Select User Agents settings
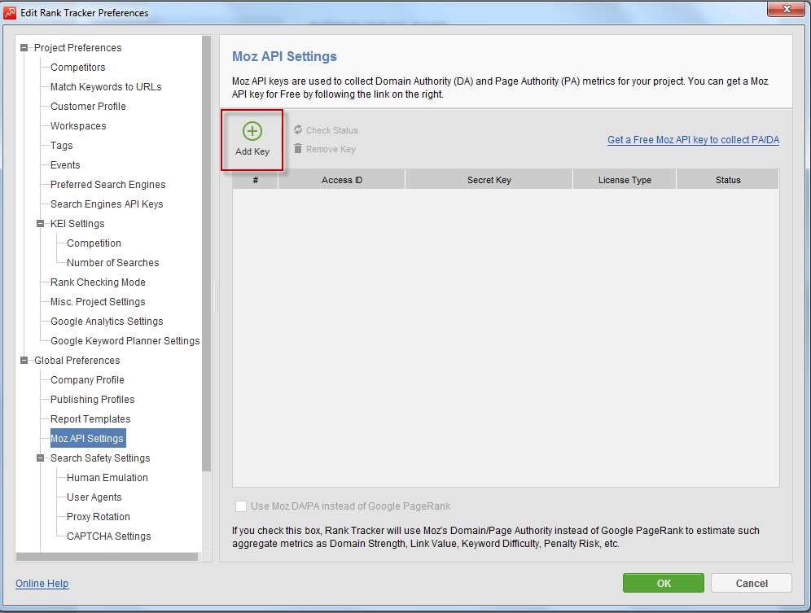Screen dimensions: 811x613 [x=94, y=497]
